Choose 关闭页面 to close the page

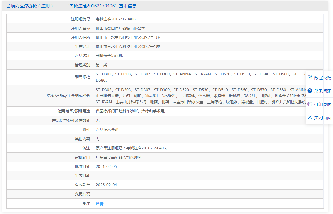[x=323, y=118]
